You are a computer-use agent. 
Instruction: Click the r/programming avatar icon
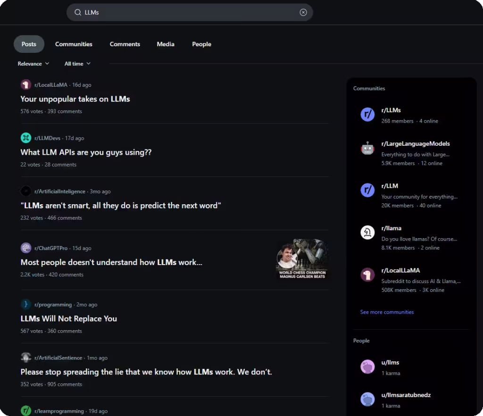(26, 305)
